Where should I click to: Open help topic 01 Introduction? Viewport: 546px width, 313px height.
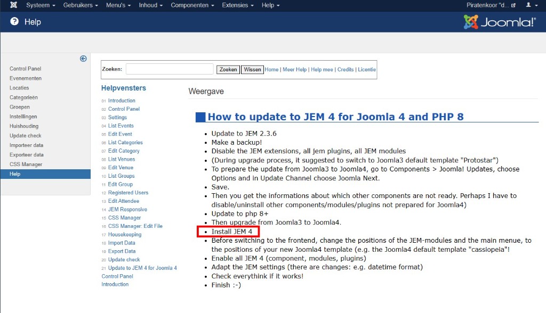(x=122, y=101)
